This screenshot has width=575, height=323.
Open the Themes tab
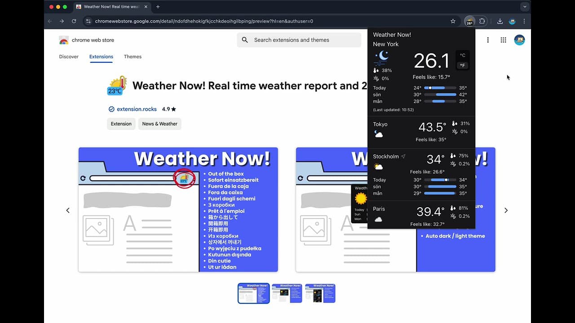tap(133, 57)
